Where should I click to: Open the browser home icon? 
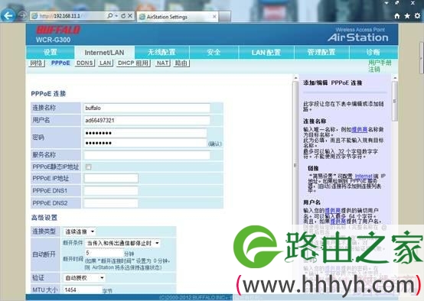click(397, 16)
